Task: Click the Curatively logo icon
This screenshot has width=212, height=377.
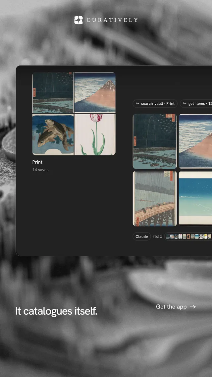Action: [x=79, y=20]
